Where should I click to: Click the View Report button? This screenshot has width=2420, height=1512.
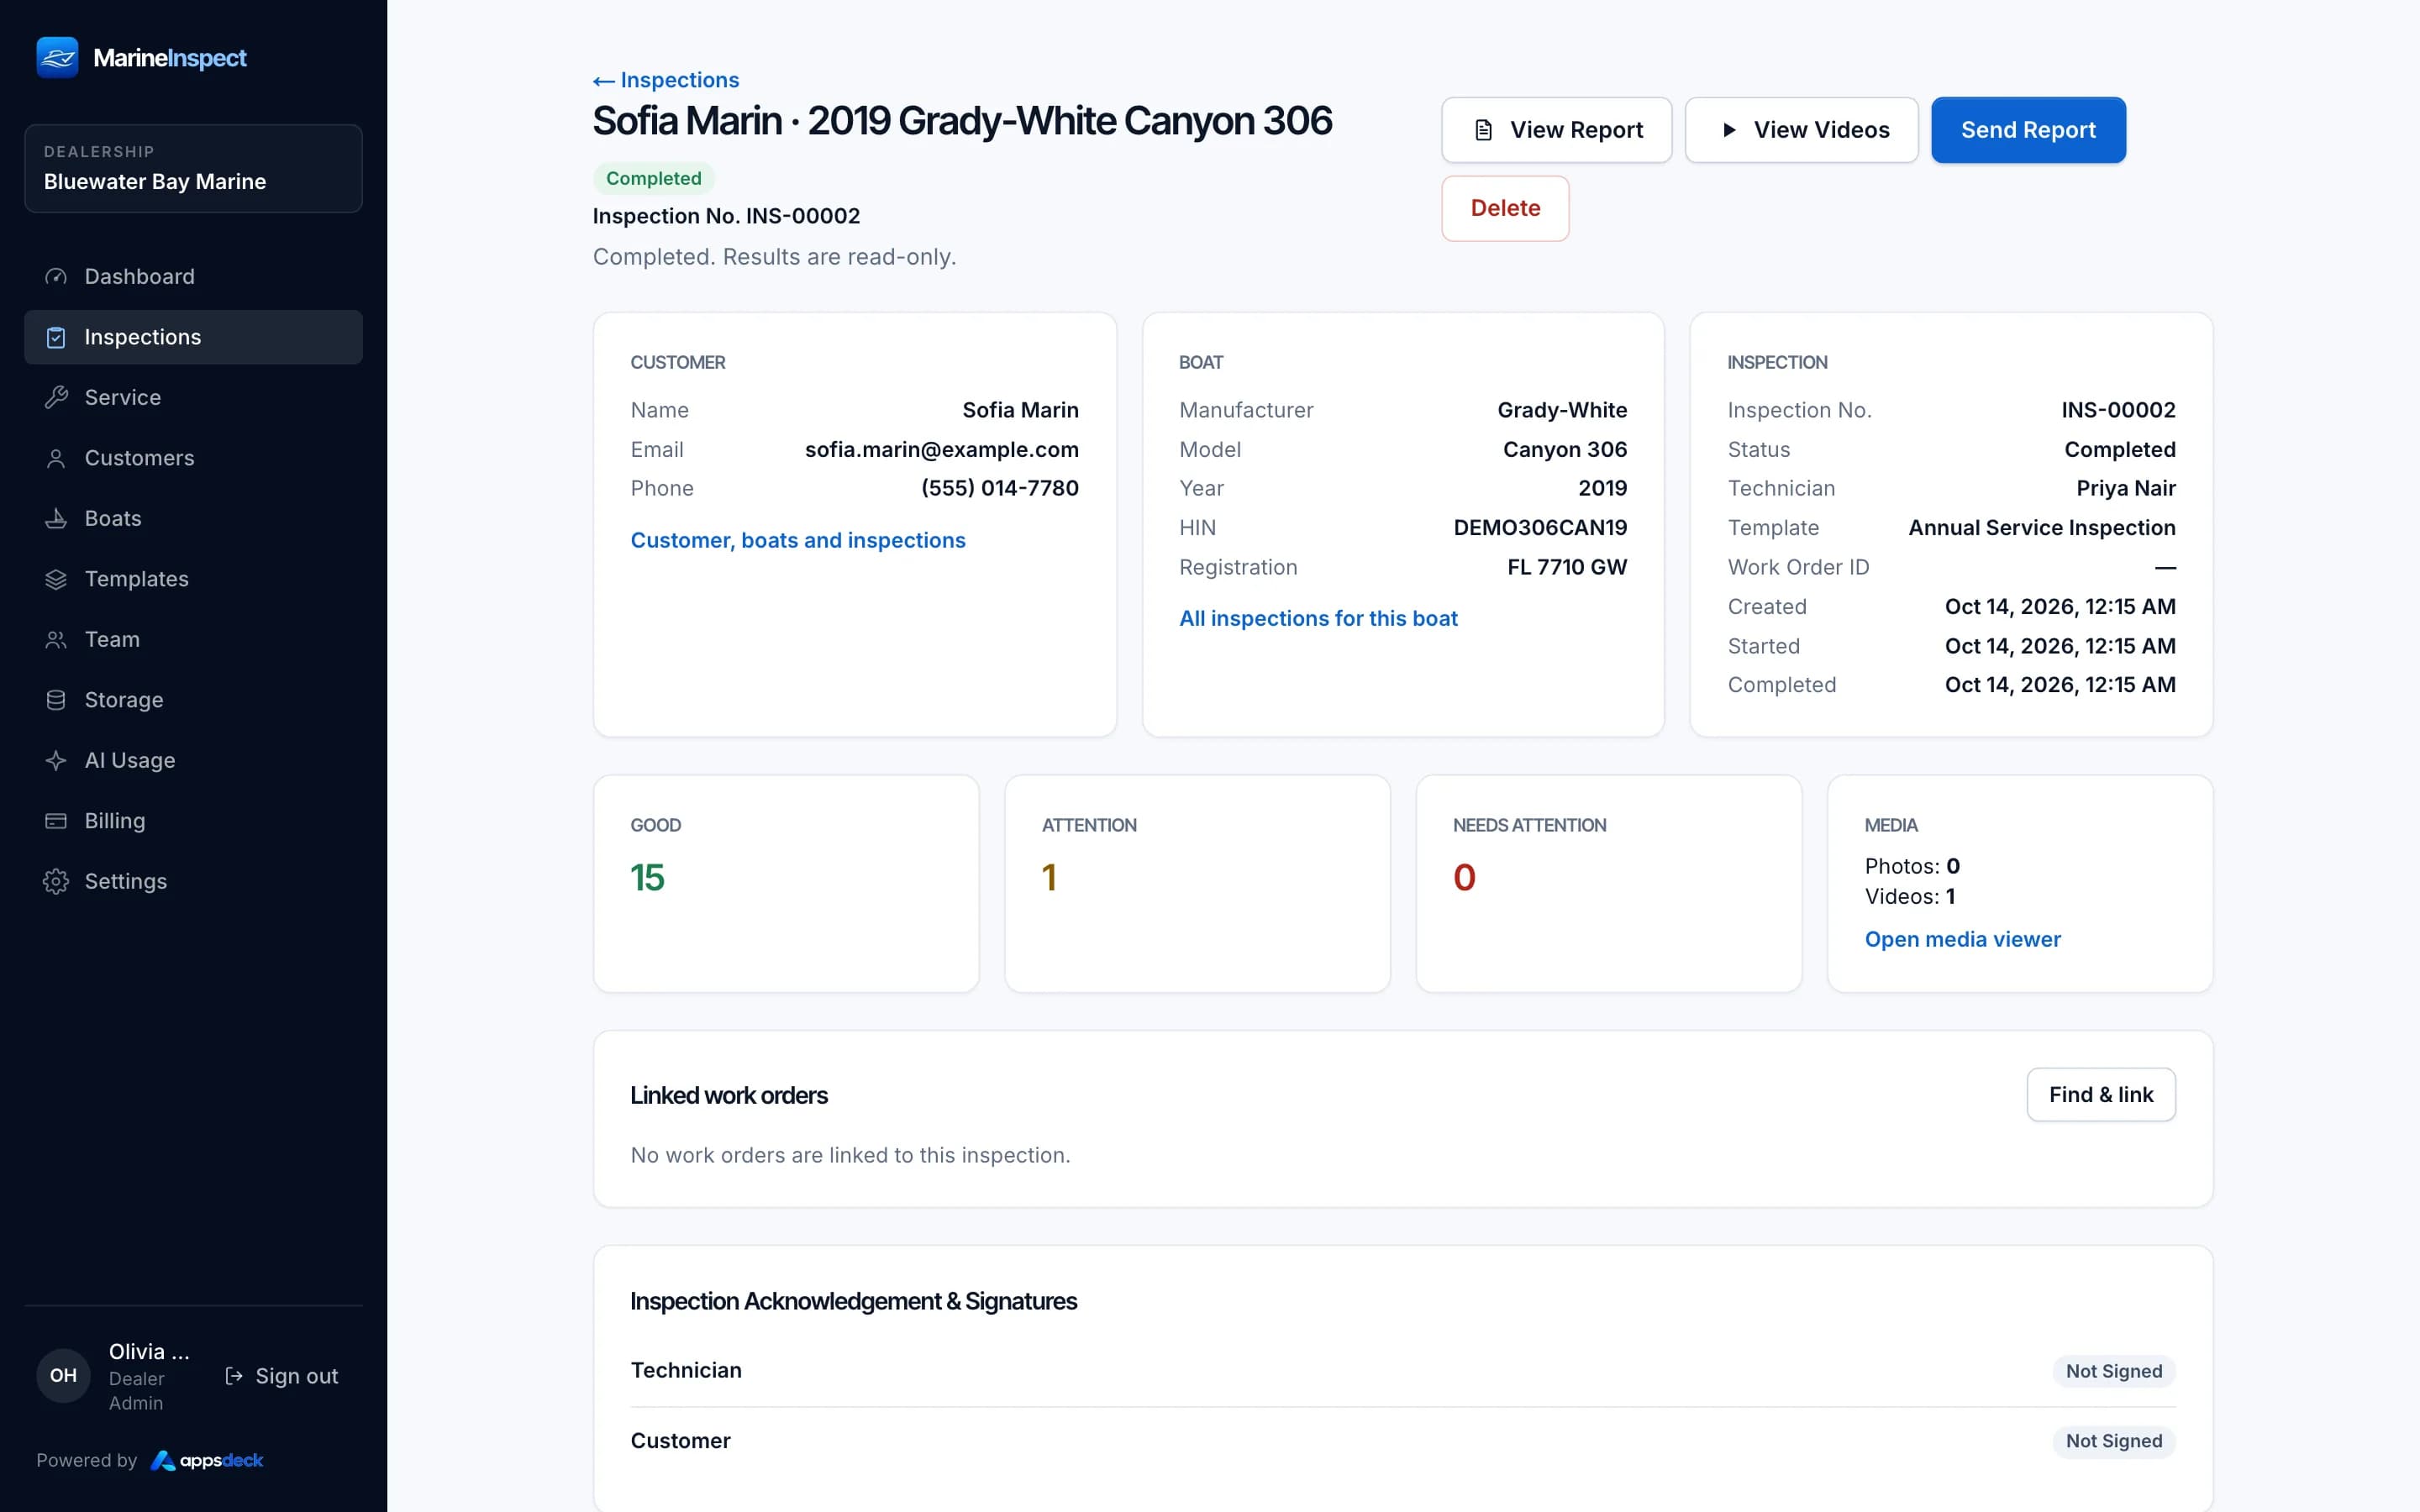coord(1556,130)
